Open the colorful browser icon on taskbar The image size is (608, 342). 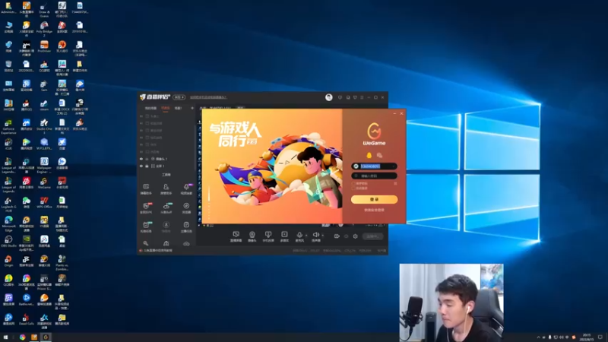click(22, 337)
